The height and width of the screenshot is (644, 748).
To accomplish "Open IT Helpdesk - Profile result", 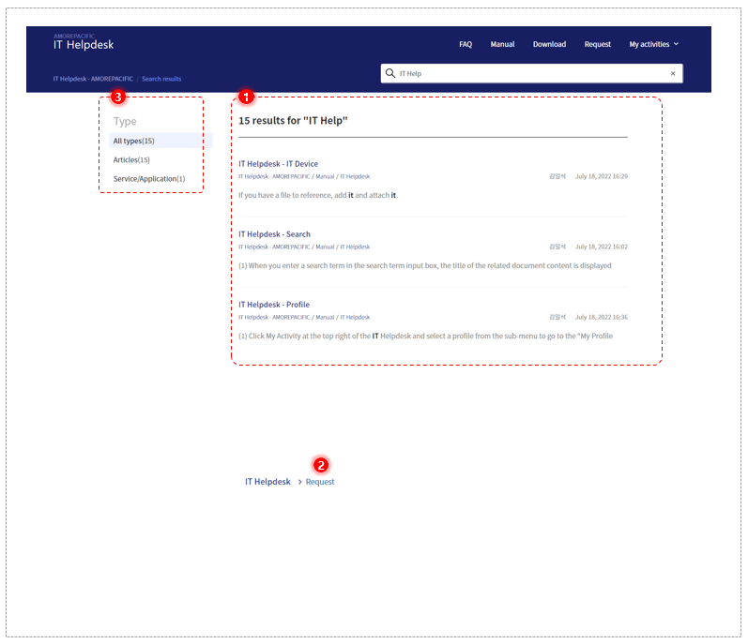I will pos(274,305).
